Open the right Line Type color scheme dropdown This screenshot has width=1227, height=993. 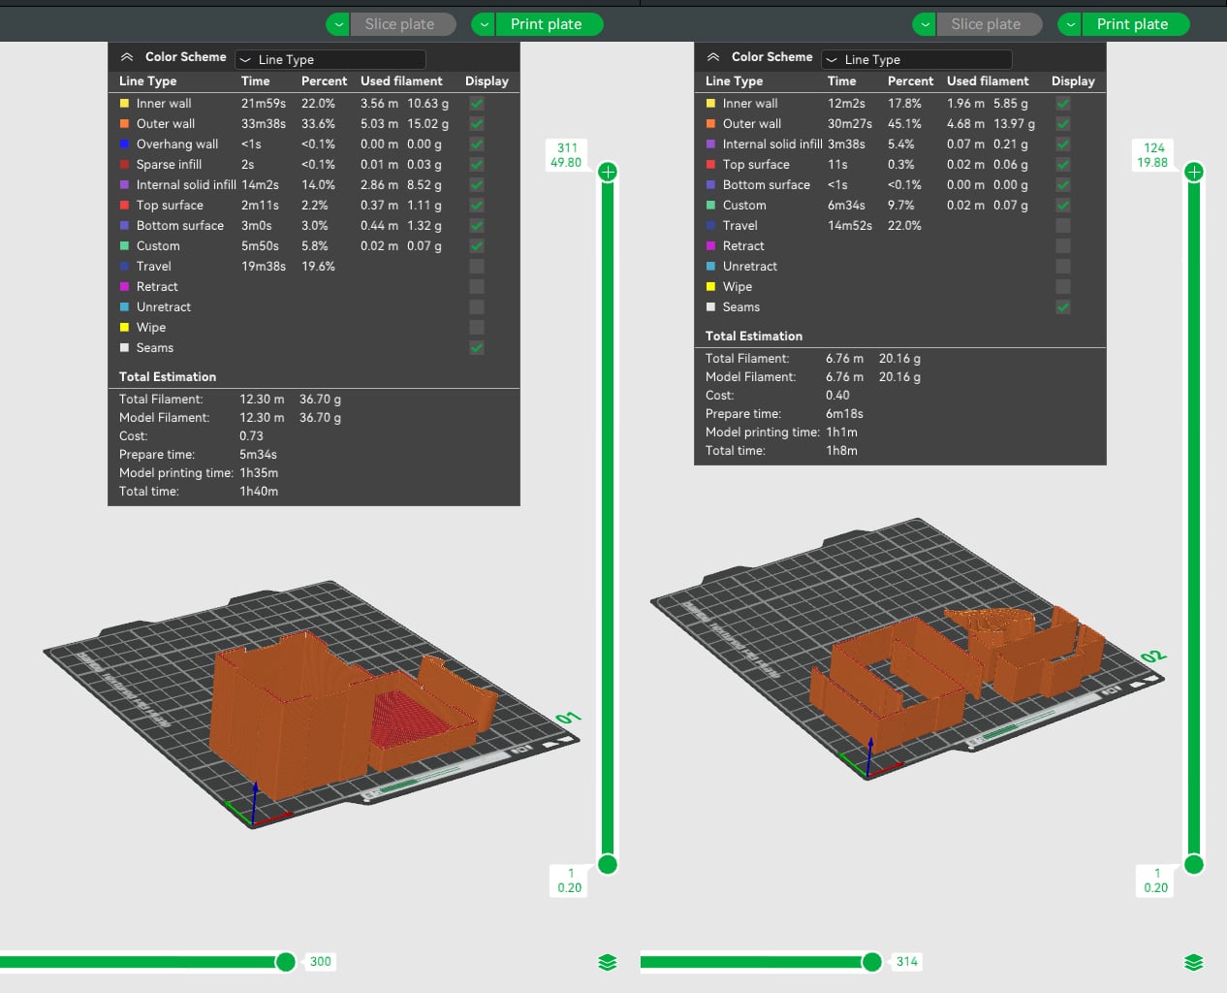tap(917, 59)
